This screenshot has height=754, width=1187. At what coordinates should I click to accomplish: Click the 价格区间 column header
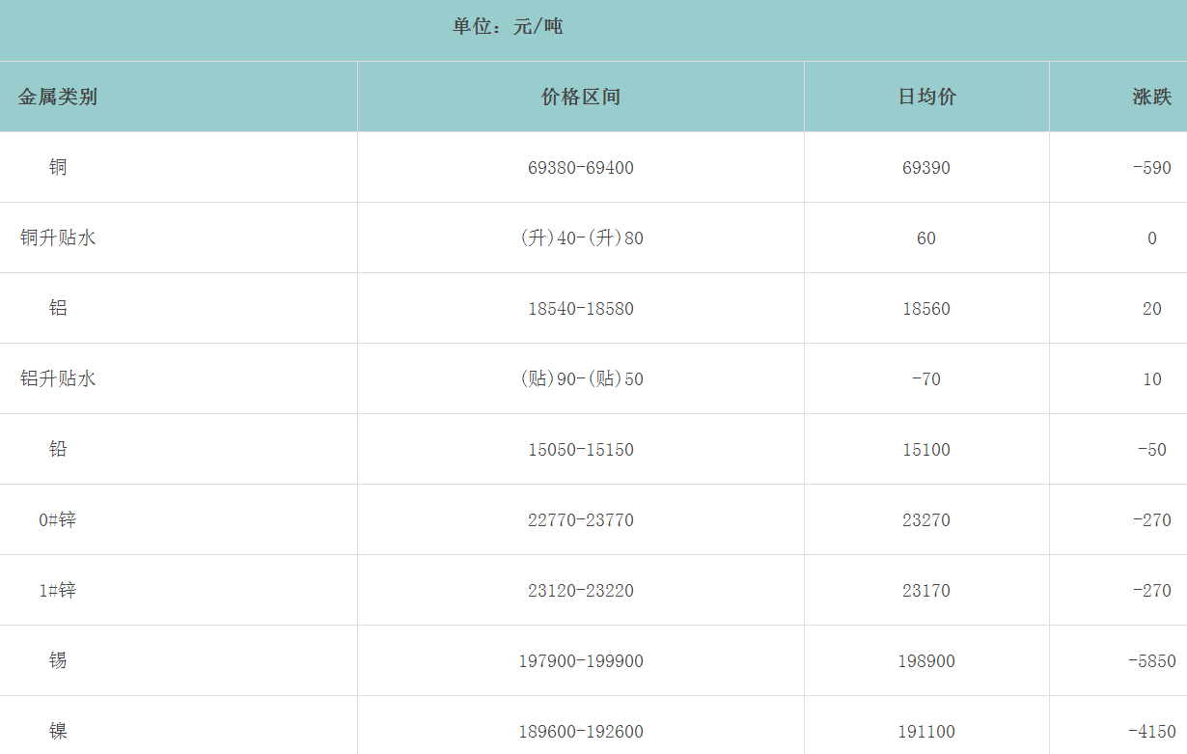pyautogui.click(x=581, y=97)
